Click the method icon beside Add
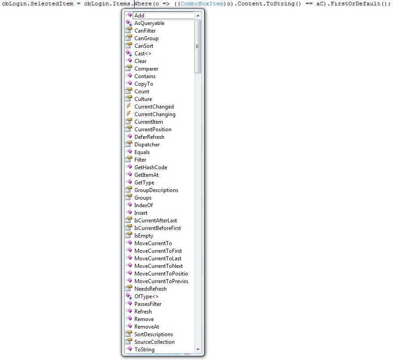The image size is (394, 363). 129,15
